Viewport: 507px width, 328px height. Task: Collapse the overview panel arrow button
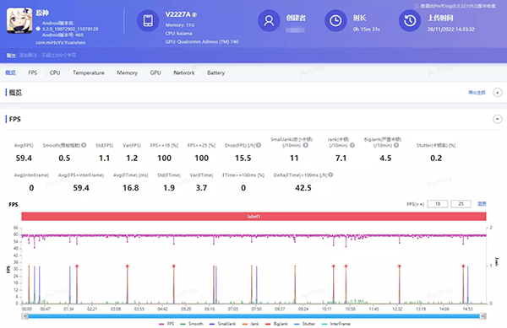(498, 93)
